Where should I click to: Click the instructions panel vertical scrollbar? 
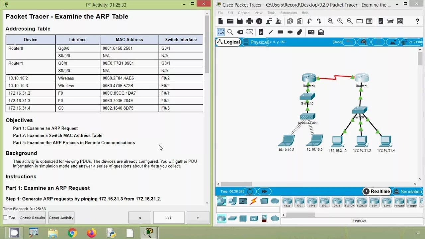point(207,44)
